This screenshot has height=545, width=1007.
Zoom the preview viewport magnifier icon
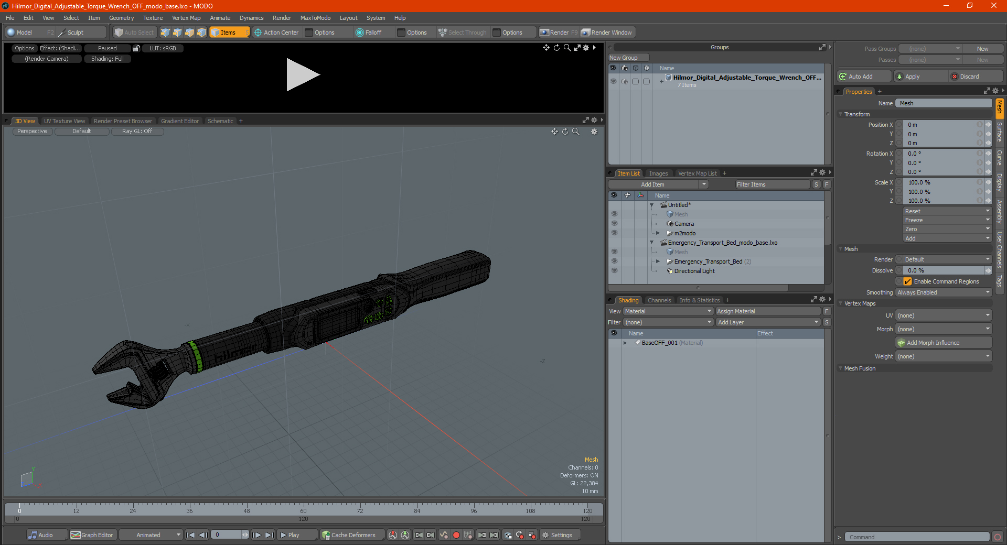click(x=567, y=48)
